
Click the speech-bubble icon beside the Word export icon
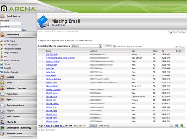pos(171,126)
